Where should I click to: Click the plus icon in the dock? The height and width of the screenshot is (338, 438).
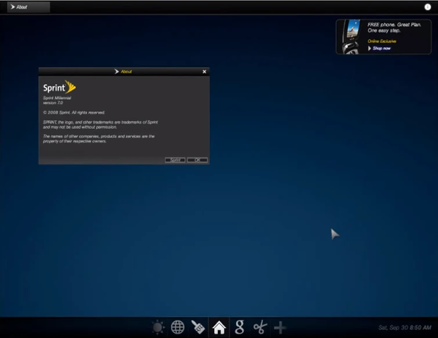click(280, 328)
